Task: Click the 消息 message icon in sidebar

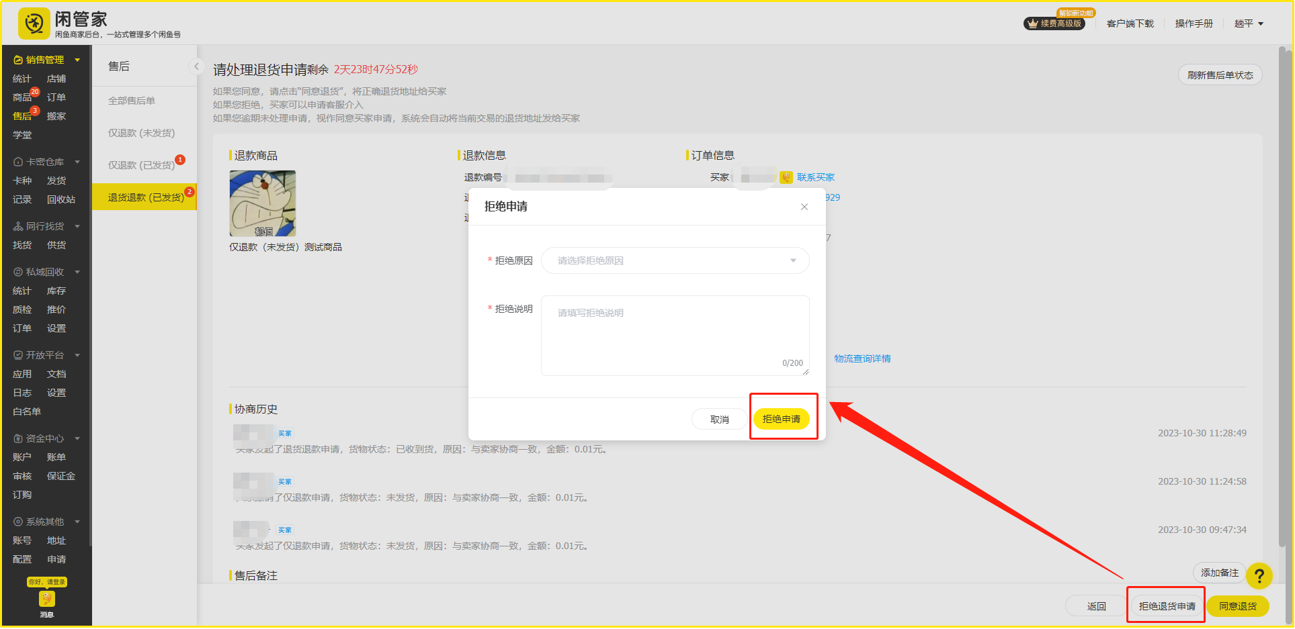Action: point(46,599)
